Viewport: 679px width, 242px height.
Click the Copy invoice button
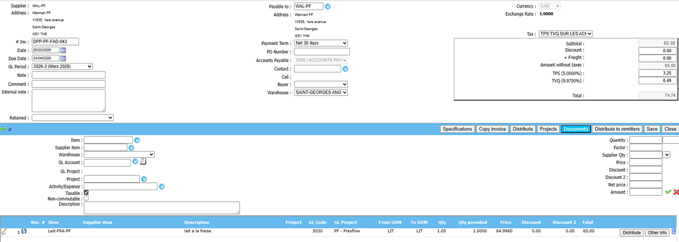pyautogui.click(x=492, y=129)
